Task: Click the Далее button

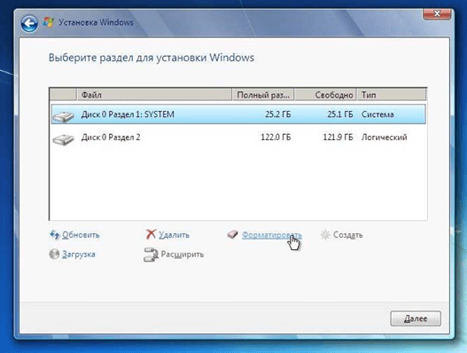Action: click(x=416, y=318)
